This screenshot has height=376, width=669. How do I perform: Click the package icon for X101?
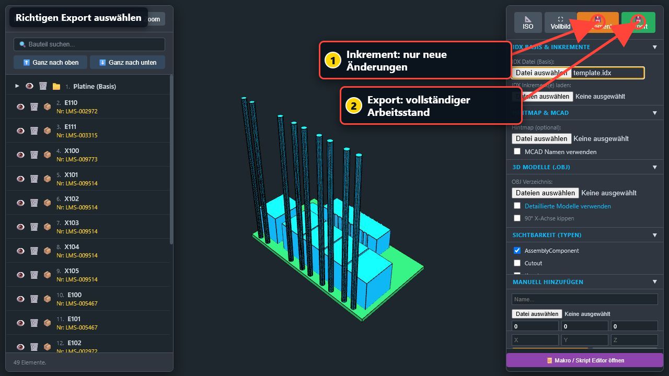tap(47, 179)
